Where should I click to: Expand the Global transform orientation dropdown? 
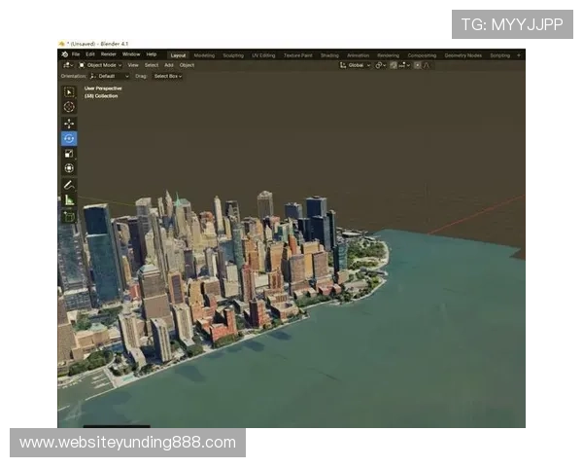pyautogui.click(x=355, y=65)
